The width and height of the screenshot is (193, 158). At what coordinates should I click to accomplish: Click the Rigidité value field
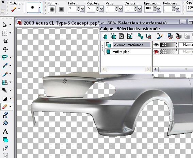pos(91,9)
